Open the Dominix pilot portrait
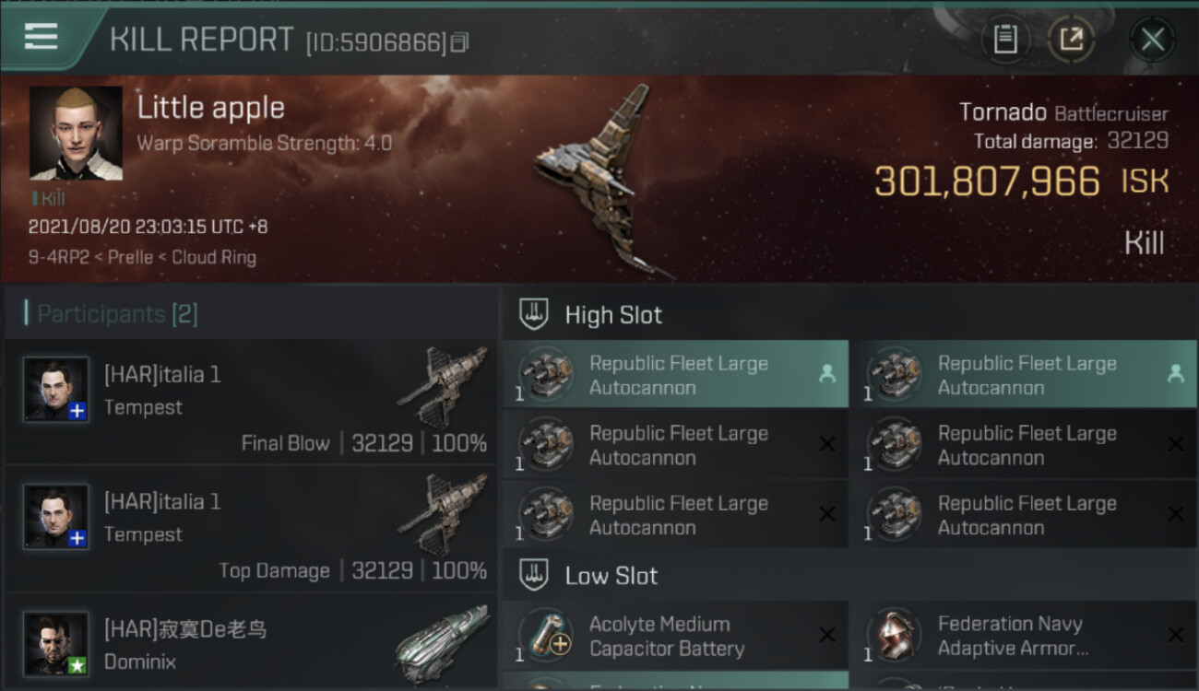The height and width of the screenshot is (691, 1199). [56, 642]
